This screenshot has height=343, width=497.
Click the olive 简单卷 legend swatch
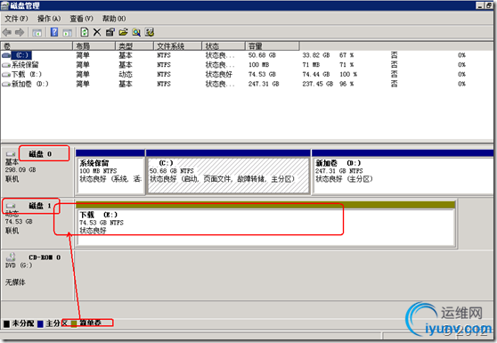(74, 323)
